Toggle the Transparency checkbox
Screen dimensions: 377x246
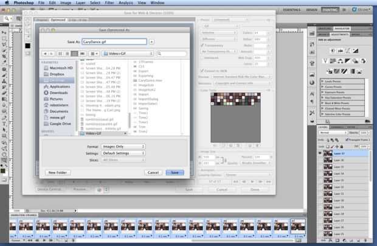[x=202, y=45]
